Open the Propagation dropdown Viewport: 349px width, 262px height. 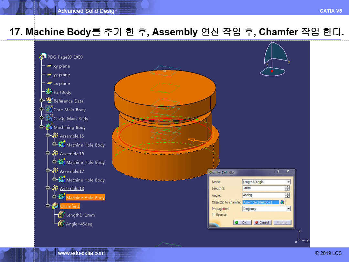(288, 209)
